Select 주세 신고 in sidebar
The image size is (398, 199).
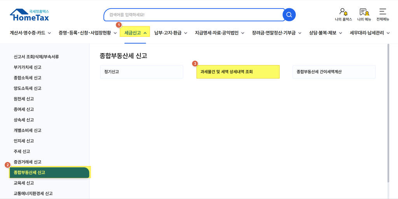pos(22,151)
